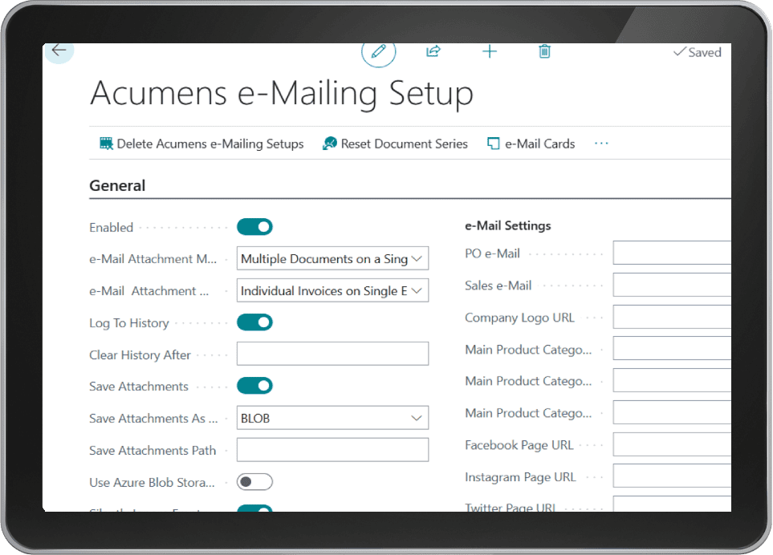This screenshot has width=773, height=555.
Task: Turn off Save Attachments switch
Action: (255, 386)
